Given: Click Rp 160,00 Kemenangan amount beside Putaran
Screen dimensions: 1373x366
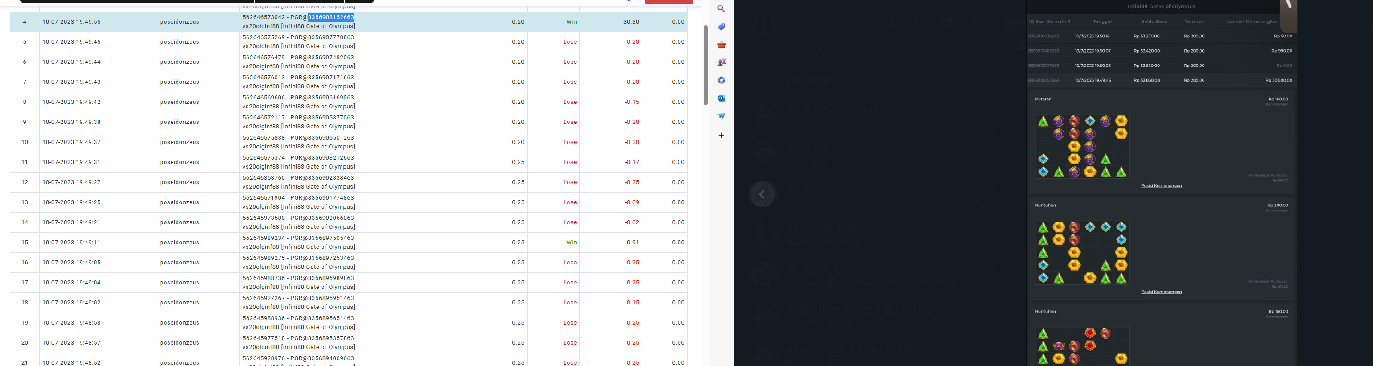Looking at the screenshot, I should point(1278,99).
